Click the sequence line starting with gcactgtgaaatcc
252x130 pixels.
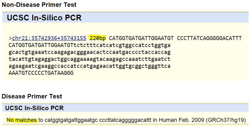coord(89,52)
